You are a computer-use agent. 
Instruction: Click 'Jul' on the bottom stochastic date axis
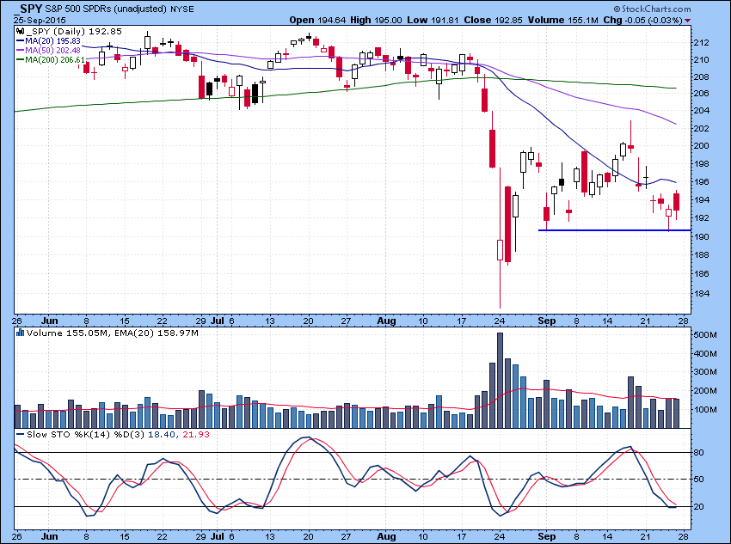click(217, 536)
